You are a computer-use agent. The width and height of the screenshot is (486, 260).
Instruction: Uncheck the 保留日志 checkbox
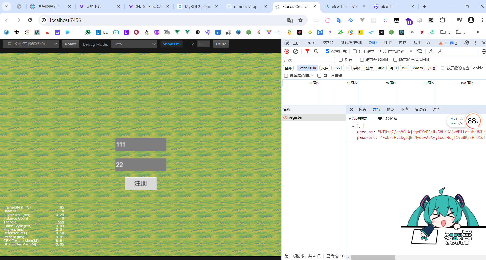328,52
